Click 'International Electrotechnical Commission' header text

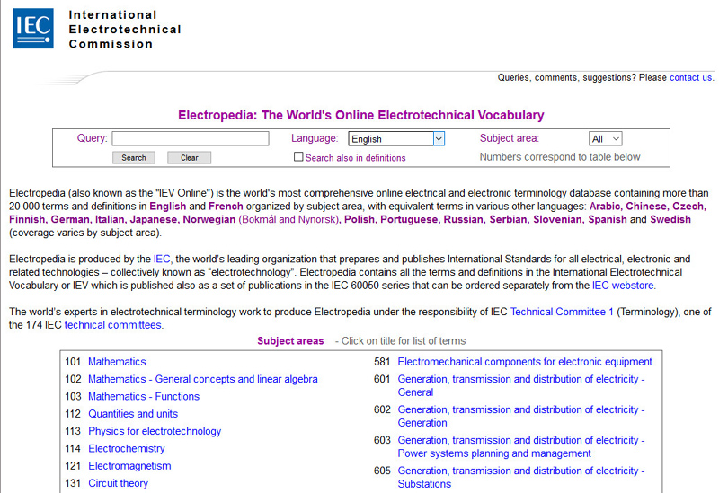(x=125, y=30)
